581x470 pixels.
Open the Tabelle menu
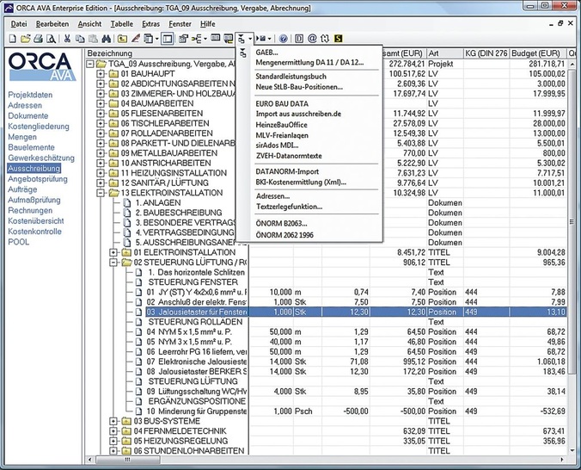tap(121, 24)
